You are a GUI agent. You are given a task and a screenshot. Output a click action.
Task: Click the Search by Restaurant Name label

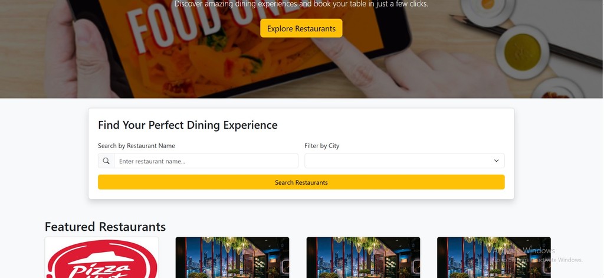(x=136, y=146)
